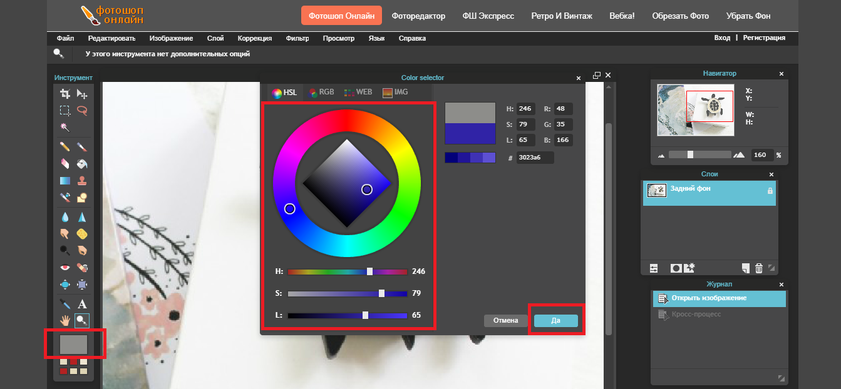Click the H hue slider handle
Screen dimensions: 841x389
[x=369, y=271]
